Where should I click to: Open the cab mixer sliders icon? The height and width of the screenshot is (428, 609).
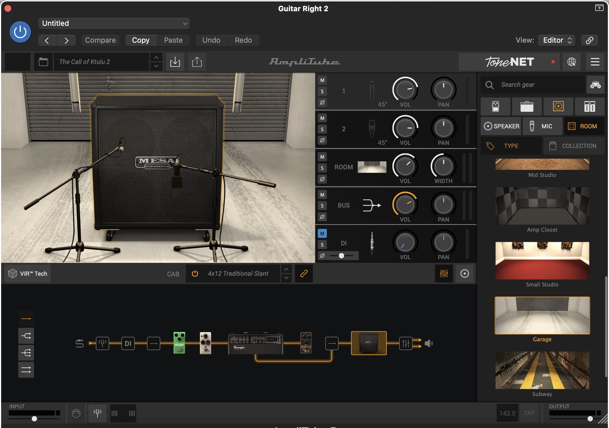(x=444, y=273)
